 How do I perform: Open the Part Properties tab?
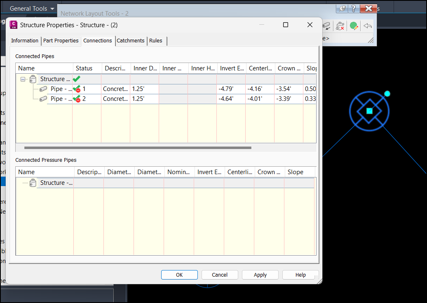tap(61, 41)
